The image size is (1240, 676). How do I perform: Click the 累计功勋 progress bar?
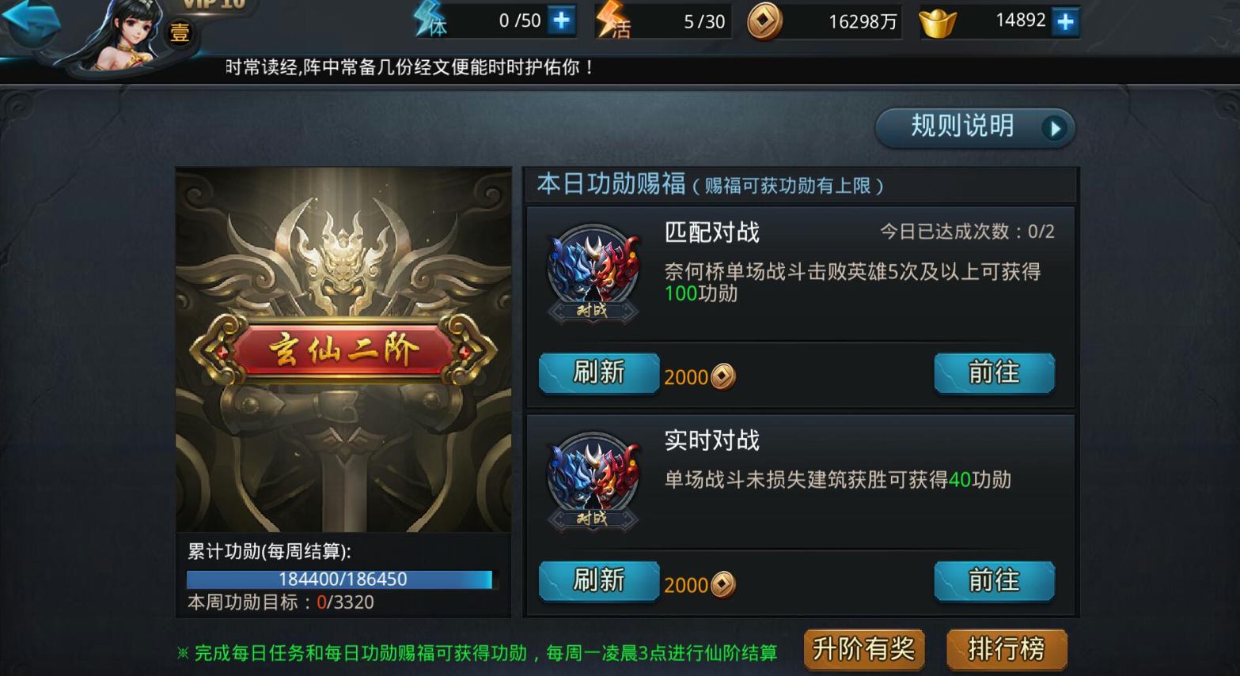[339, 580]
